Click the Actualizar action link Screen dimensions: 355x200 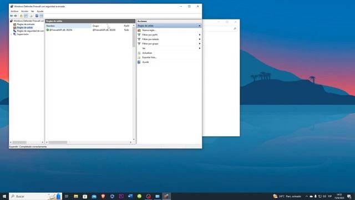147,53
